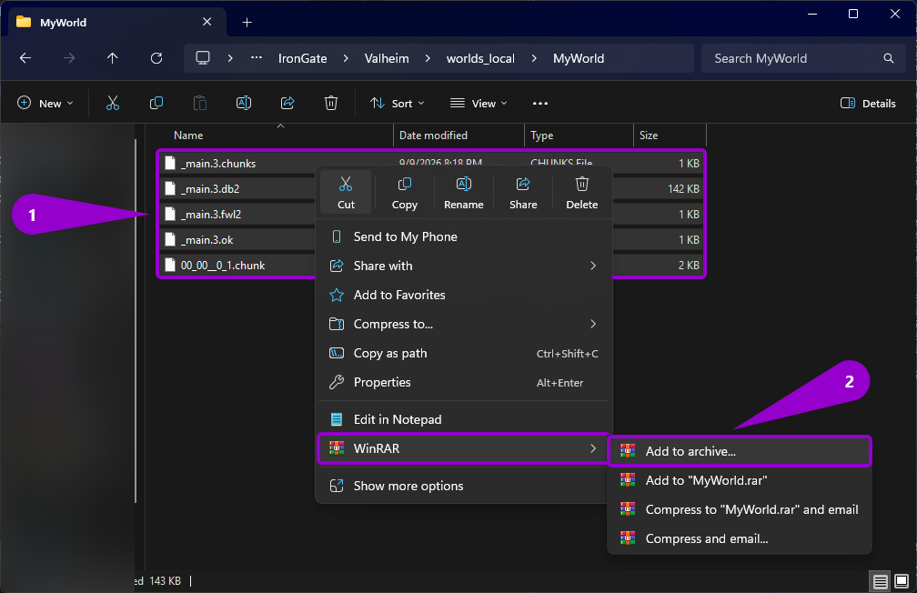This screenshot has height=593, width=917.
Task: Select Send to My Phone
Action: tap(464, 236)
